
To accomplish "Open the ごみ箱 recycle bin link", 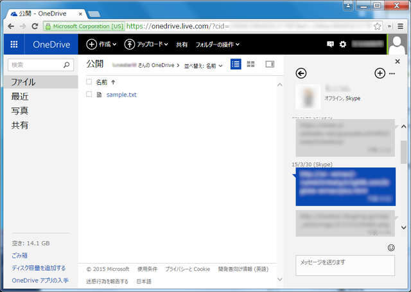I will (20, 255).
